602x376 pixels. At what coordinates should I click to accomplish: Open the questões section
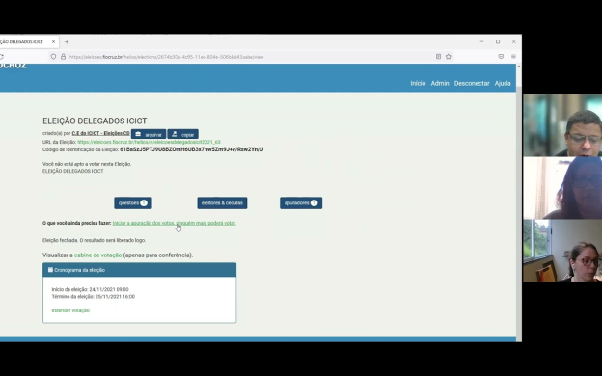(133, 203)
